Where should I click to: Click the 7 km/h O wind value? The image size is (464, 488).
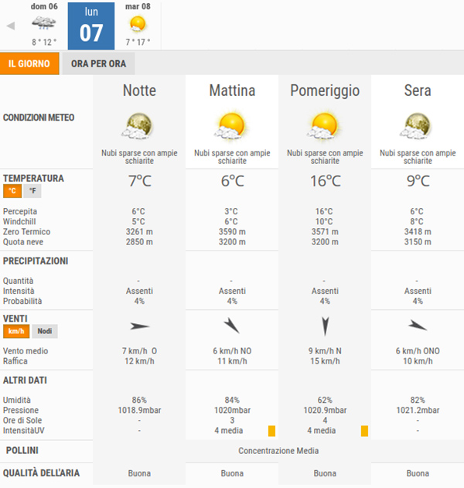tap(139, 351)
